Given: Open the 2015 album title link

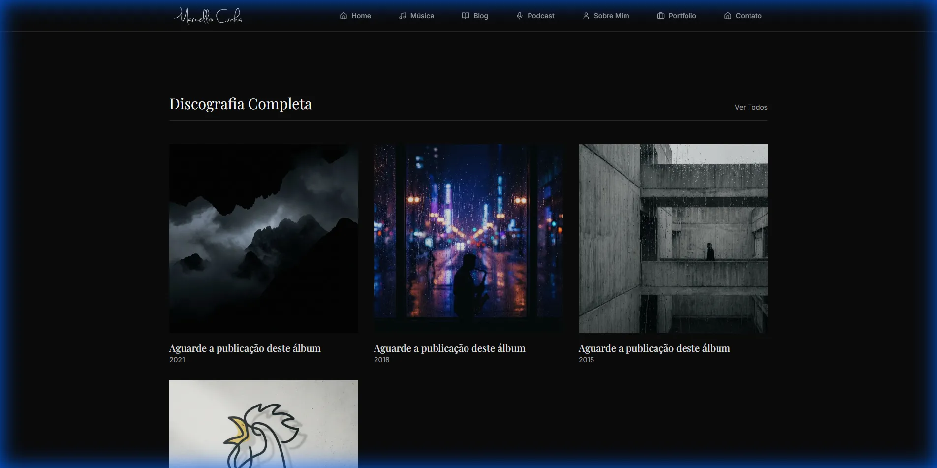Looking at the screenshot, I should click(654, 348).
